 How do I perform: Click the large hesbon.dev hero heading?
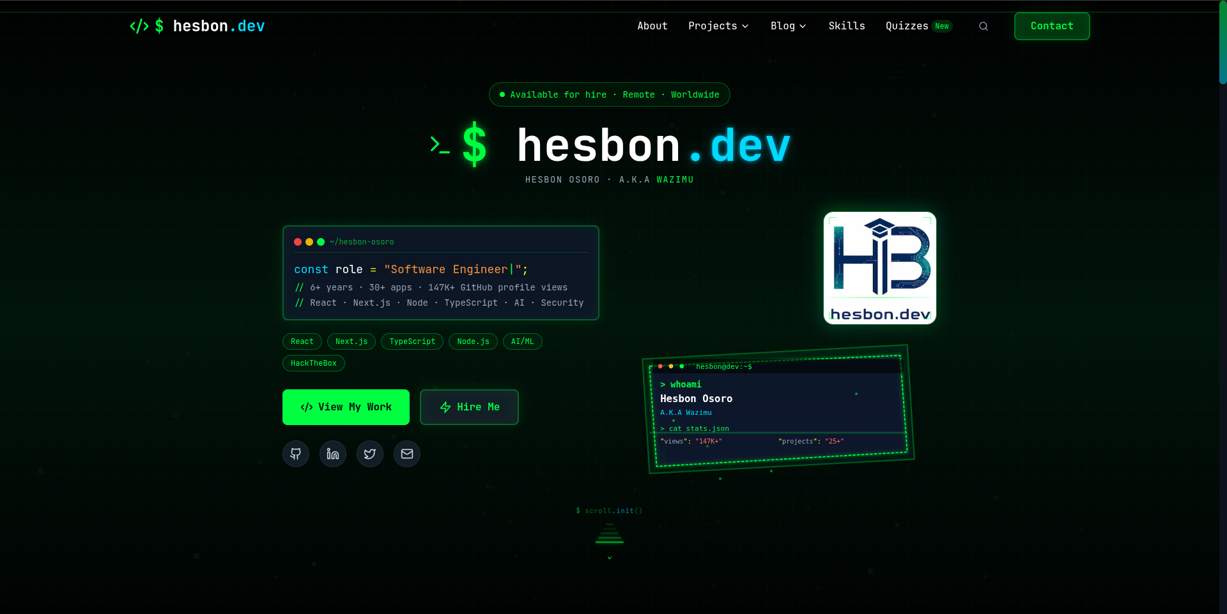pyautogui.click(x=610, y=146)
